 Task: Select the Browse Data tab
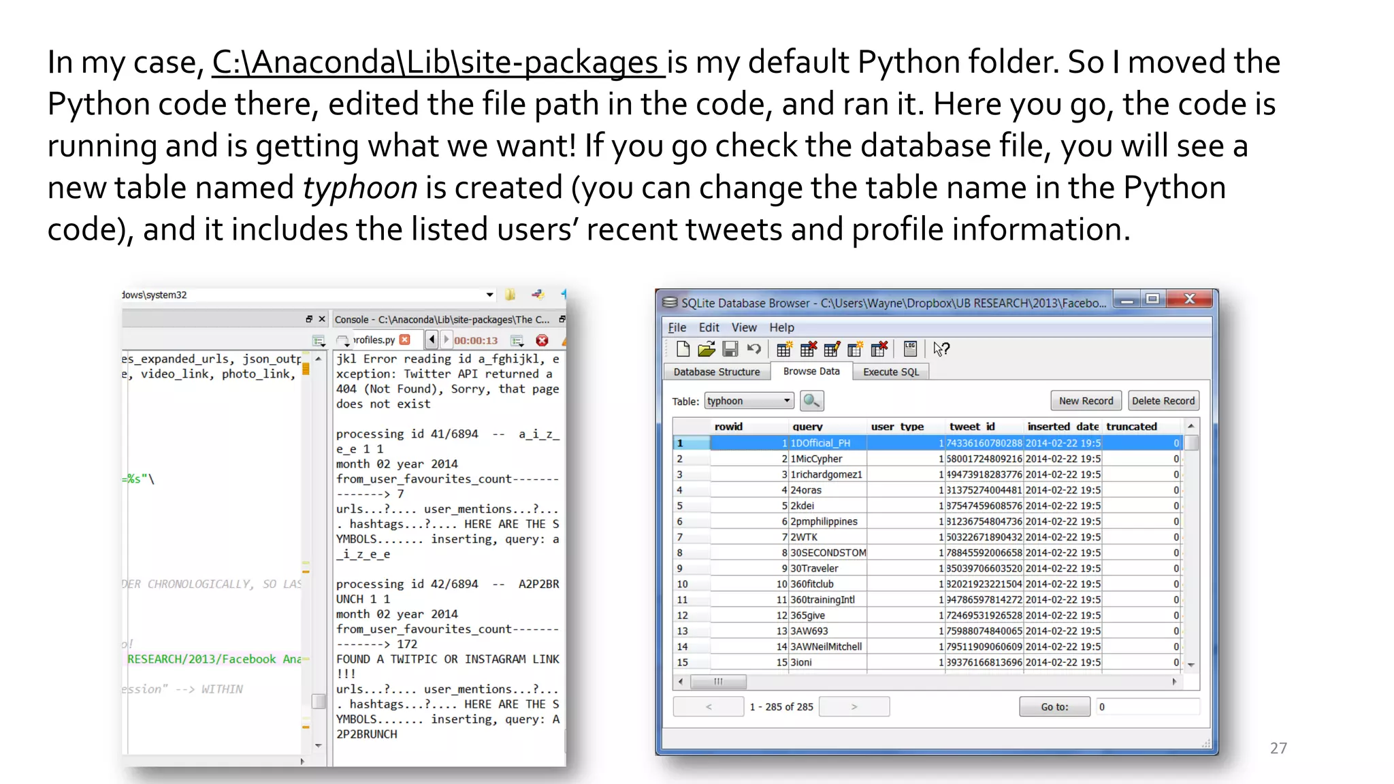811,371
